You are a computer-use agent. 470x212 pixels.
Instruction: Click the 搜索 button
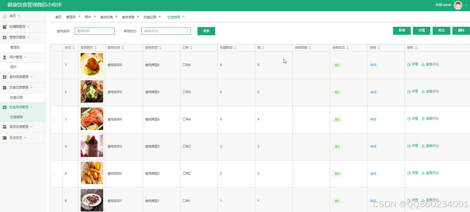(206, 31)
